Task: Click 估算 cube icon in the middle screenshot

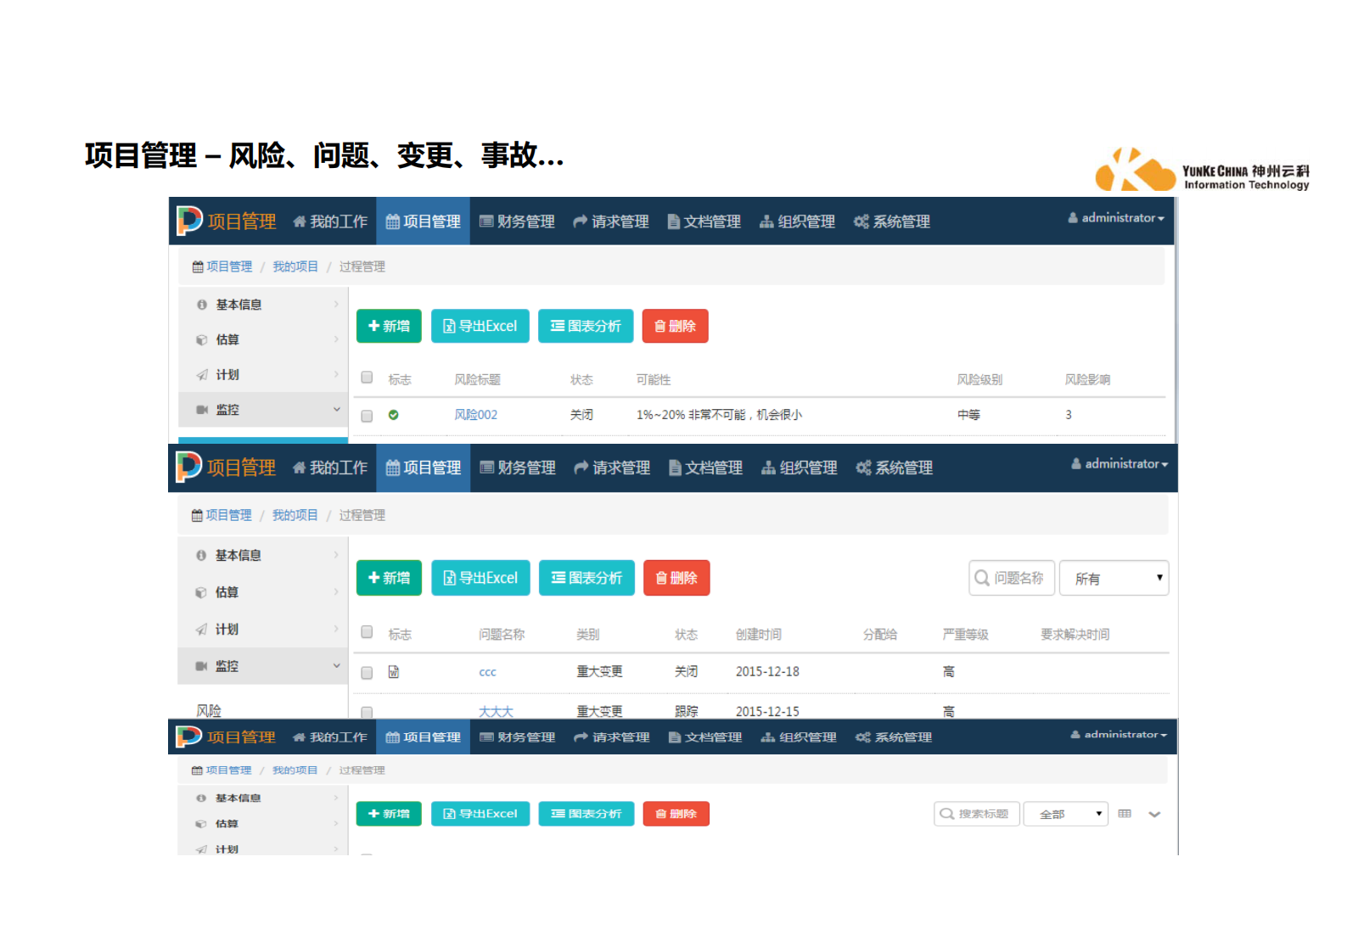Action: [x=201, y=592]
